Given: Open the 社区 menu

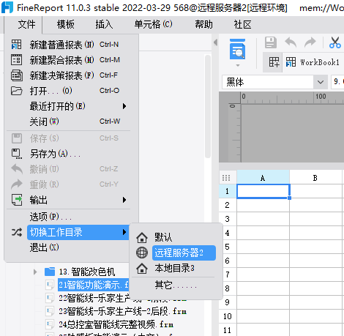Looking at the screenshot, I should coord(242,24).
